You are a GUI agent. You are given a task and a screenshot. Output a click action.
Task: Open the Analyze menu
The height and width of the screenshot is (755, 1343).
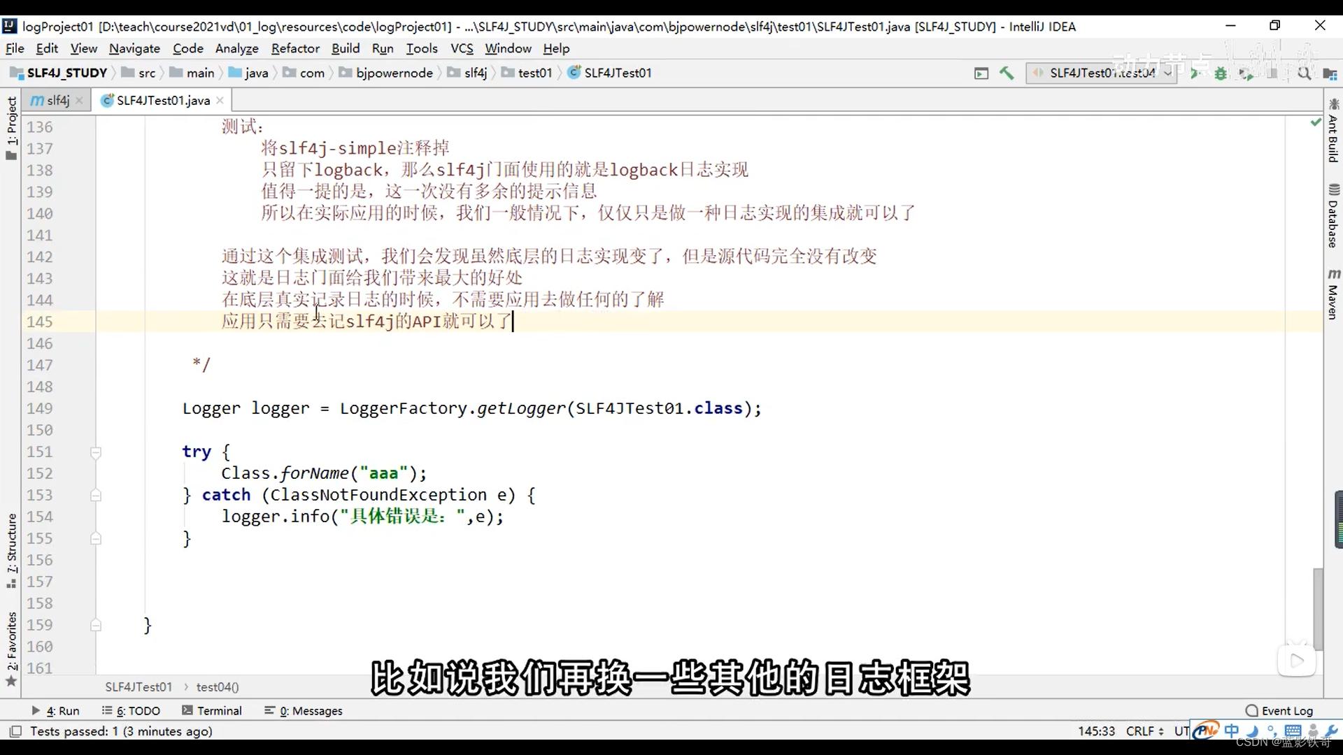pos(236,48)
